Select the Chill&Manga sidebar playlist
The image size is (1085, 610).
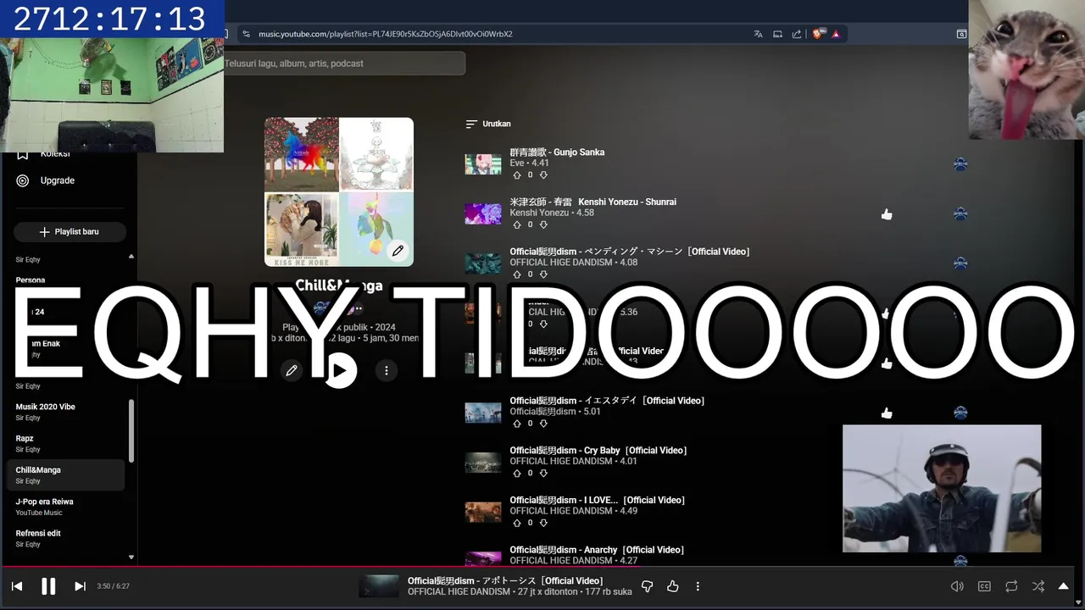pos(64,475)
